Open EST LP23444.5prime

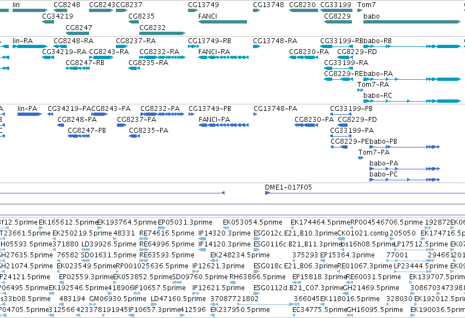tap(421, 266)
